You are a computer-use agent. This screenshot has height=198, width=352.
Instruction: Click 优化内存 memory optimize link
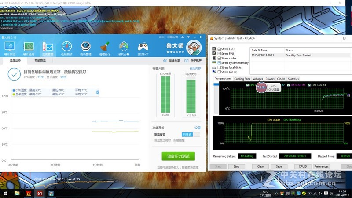click(x=195, y=69)
